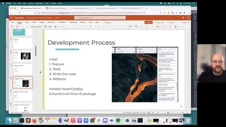Open the settings gear in PowerPoint header
Screen dimensions: 226x127
[x=183, y=18]
